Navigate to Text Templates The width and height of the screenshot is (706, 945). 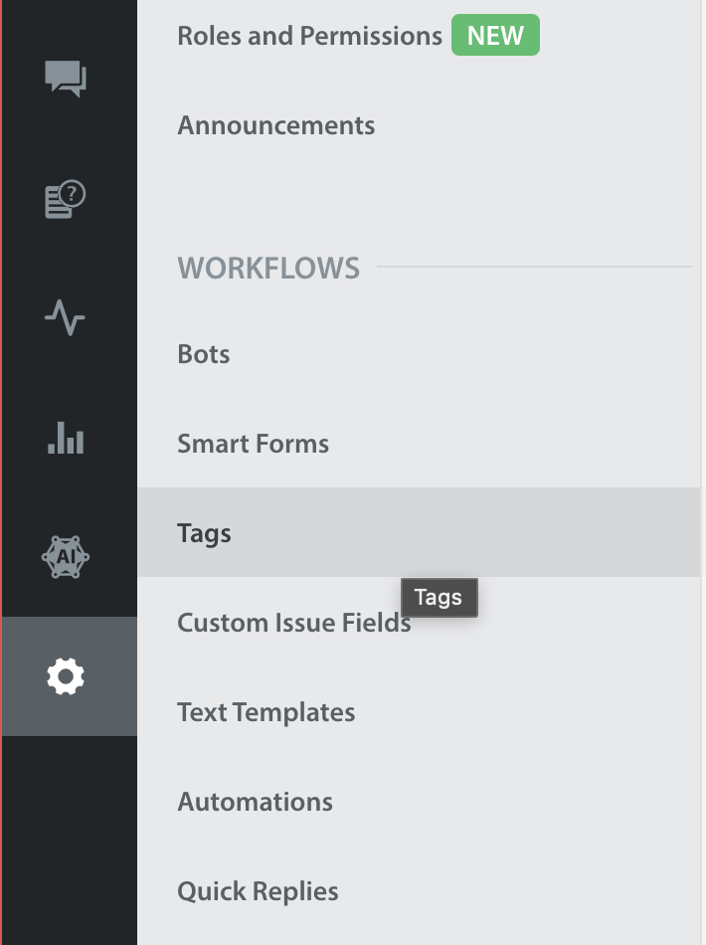[265, 712]
